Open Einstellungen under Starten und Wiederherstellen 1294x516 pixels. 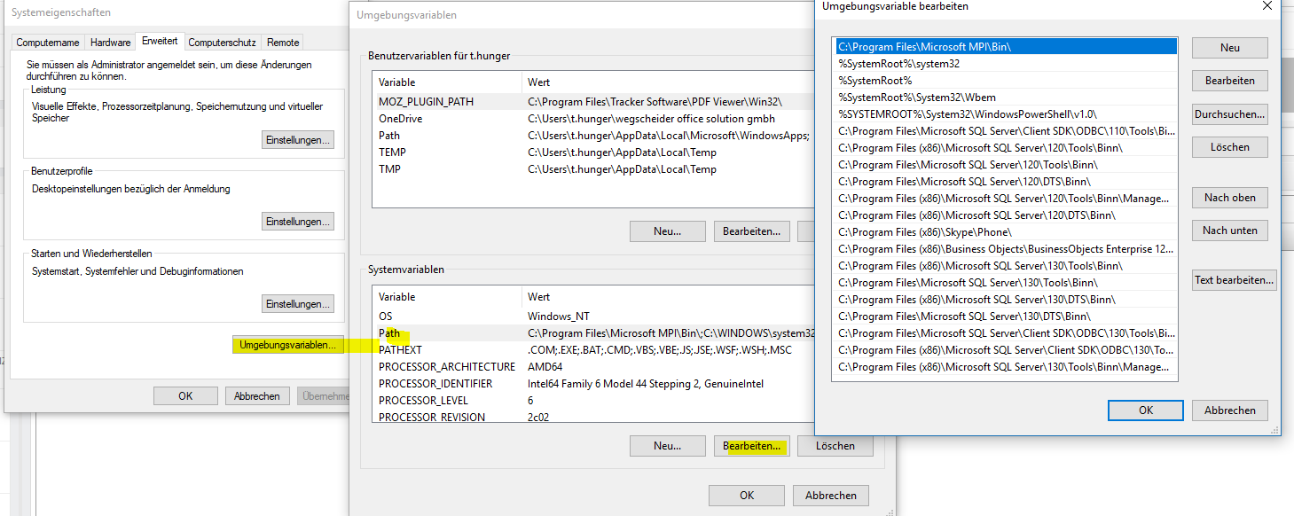(298, 304)
